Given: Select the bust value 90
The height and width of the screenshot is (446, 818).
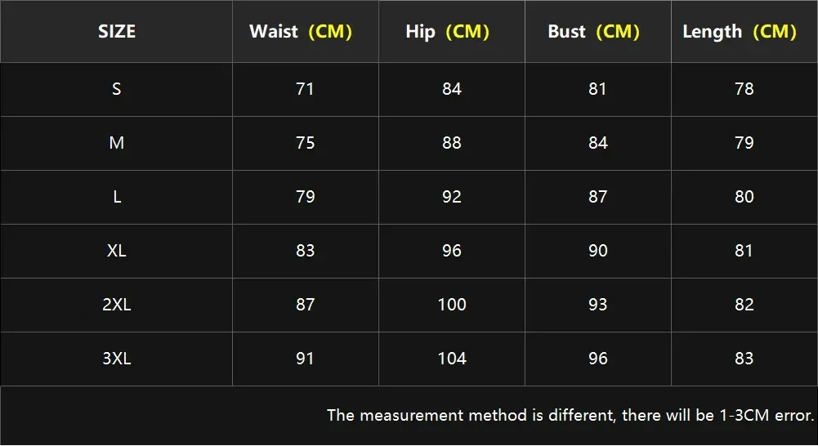Looking at the screenshot, I should [598, 251].
